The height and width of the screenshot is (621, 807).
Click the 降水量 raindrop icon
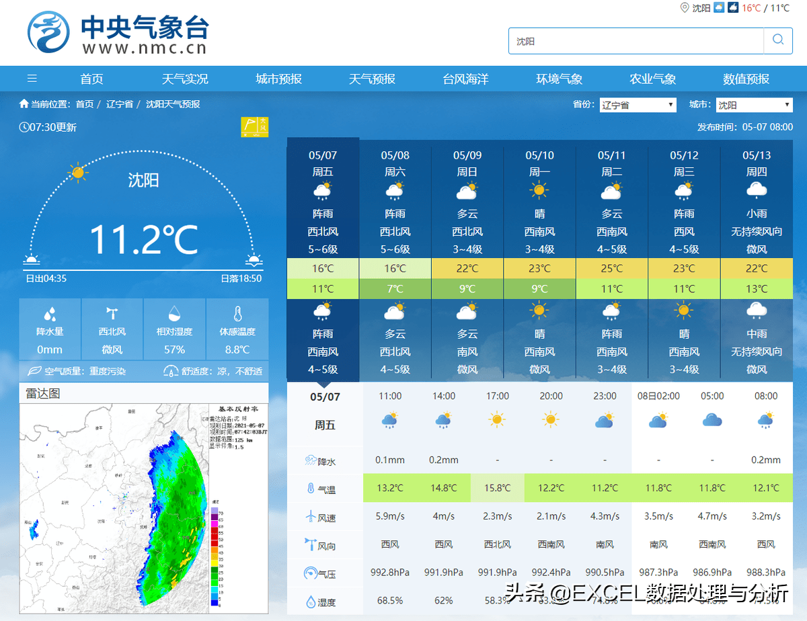pyautogui.click(x=50, y=314)
